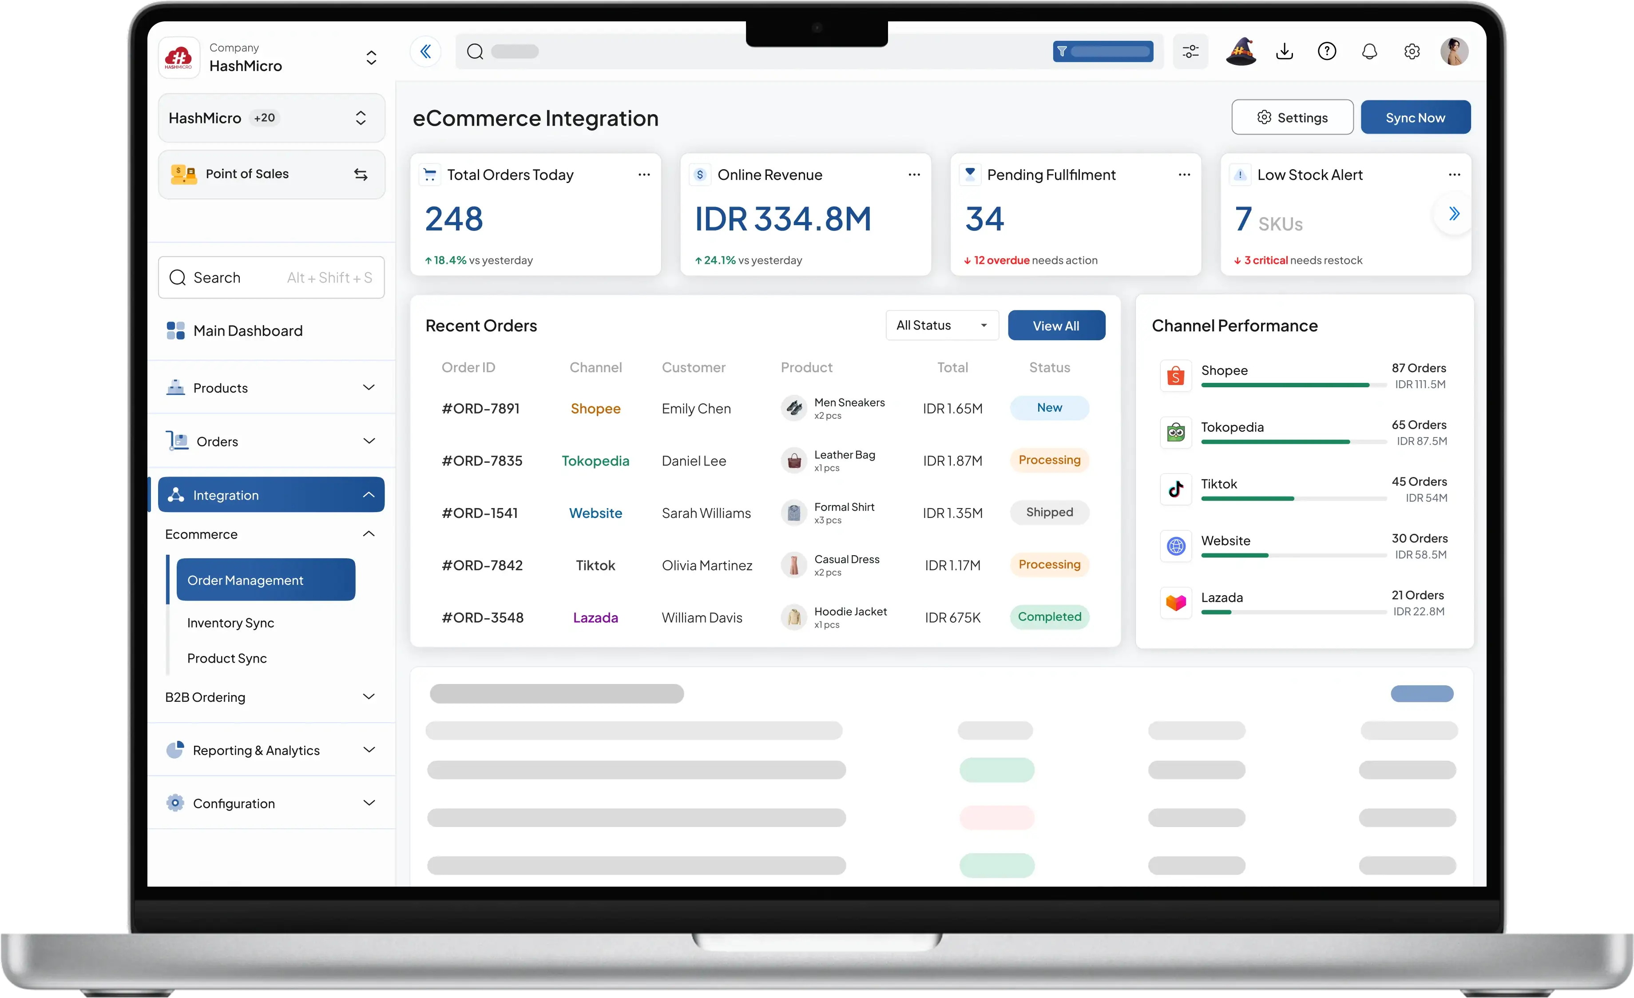Click the Lazada channel icon

click(1176, 603)
